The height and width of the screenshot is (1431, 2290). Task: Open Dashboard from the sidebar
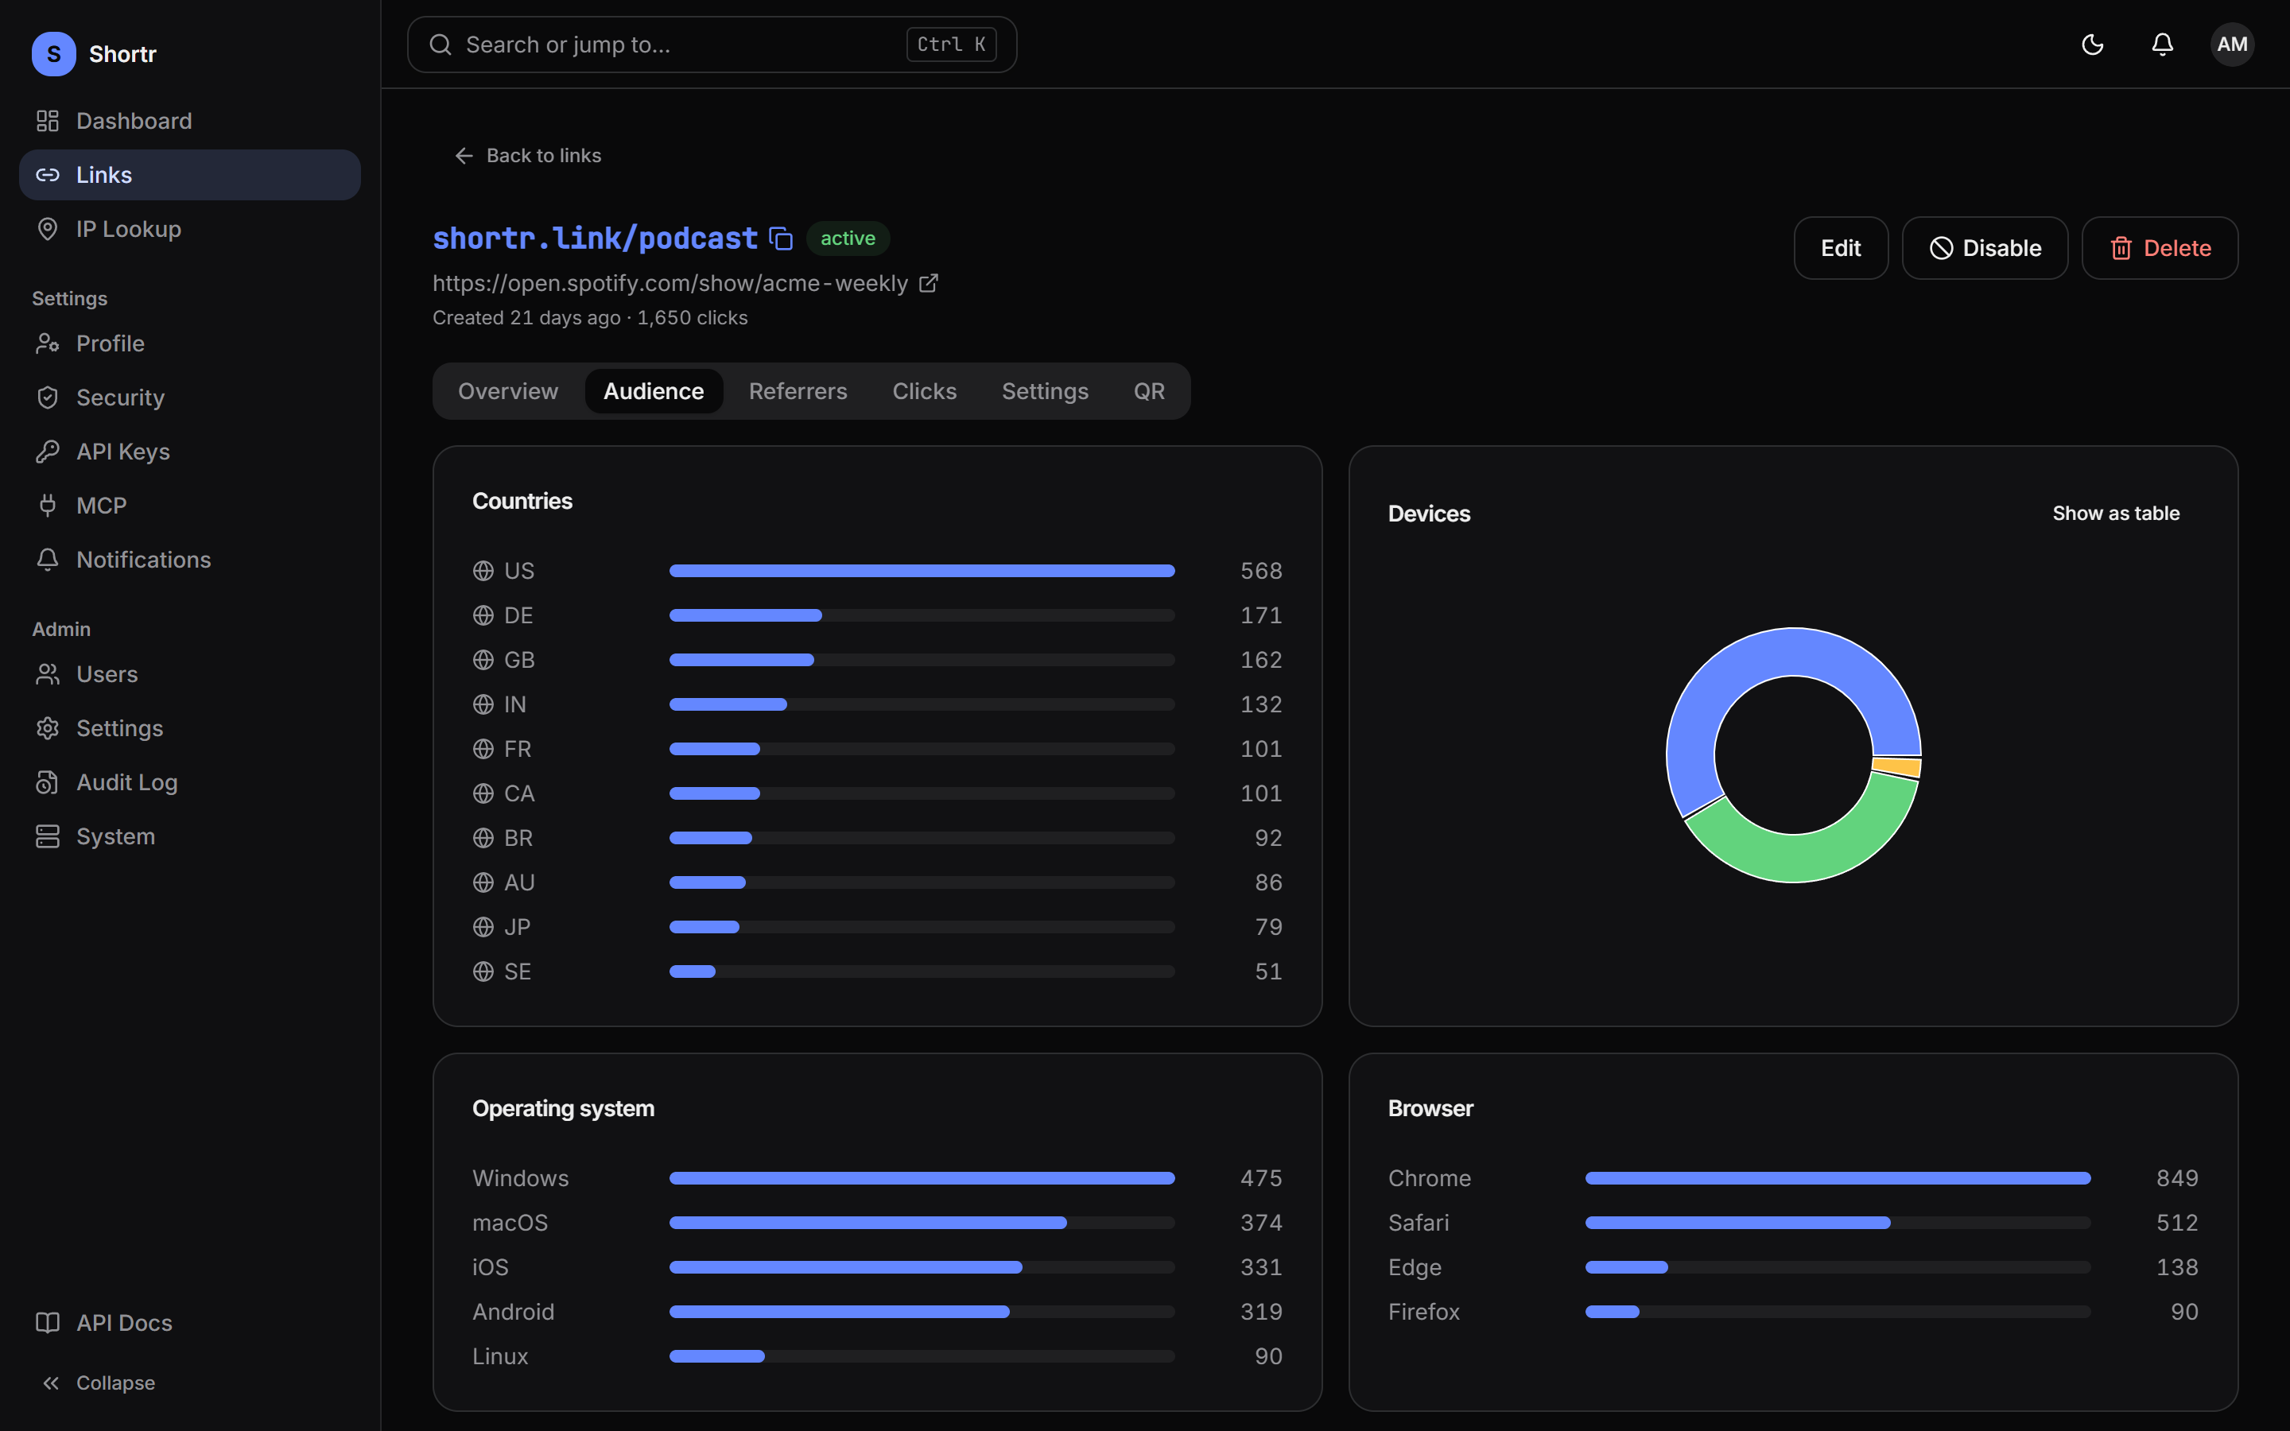pyautogui.click(x=189, y=121)
